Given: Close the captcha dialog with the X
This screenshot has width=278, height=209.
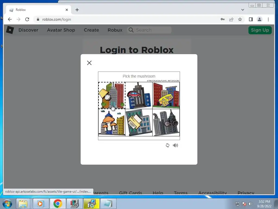Looking at the screenshot, I should tap(89, 63).
